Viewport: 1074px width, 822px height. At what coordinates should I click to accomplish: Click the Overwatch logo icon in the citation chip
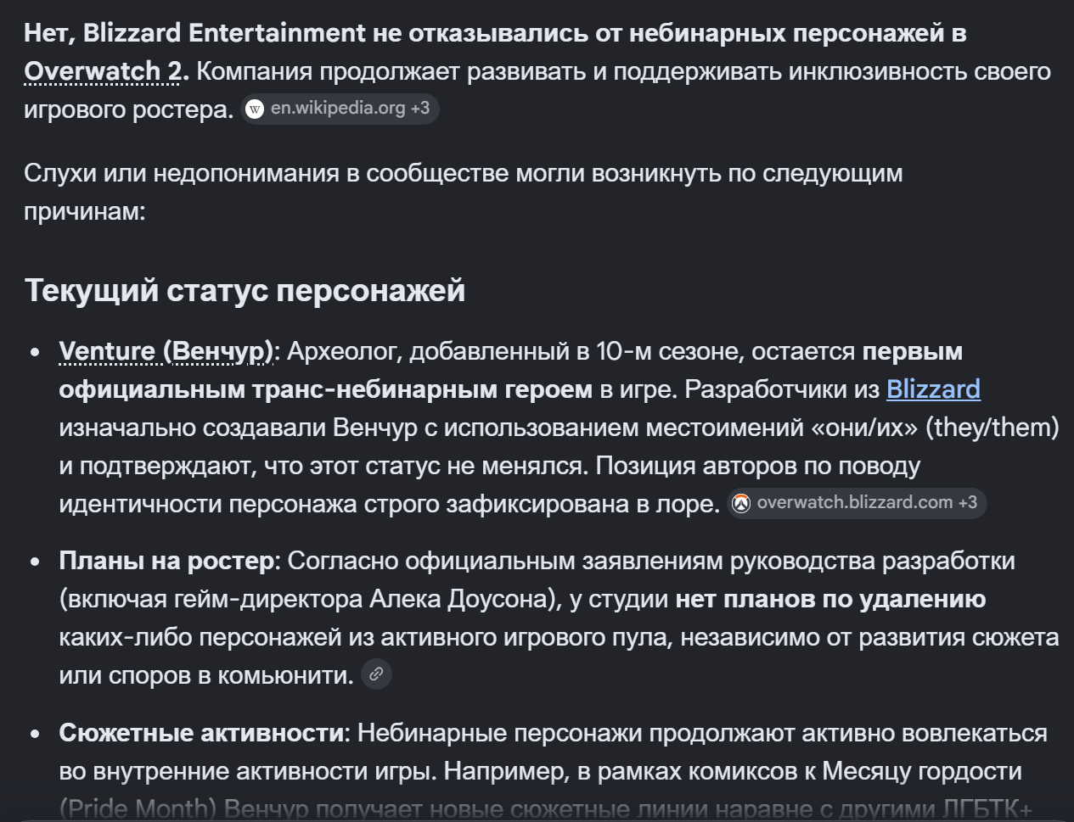[741, 503]
